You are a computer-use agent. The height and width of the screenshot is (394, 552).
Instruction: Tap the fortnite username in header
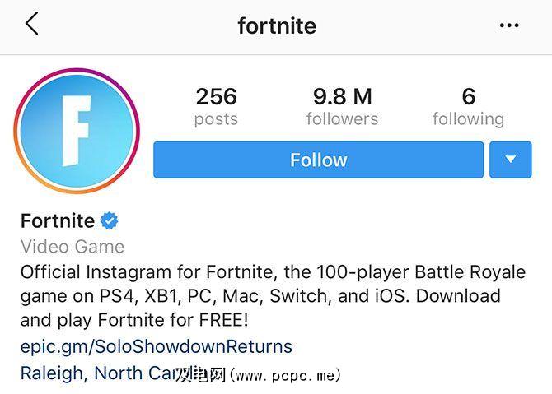(x=277, y=25)
